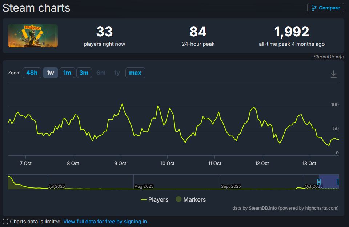Click the 33 players right now stat
The width and height of the screenshot is (349, 227).
point(104,36)
